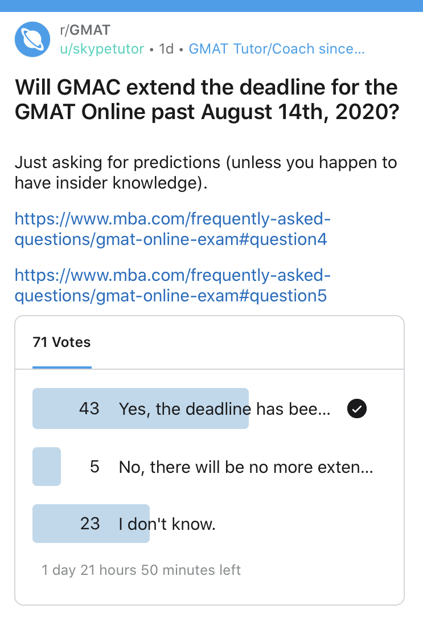This screenshot has width=423, height=625.
Task: Click the checkmark icon on the Yes option
Action: (x=357, y=409)
